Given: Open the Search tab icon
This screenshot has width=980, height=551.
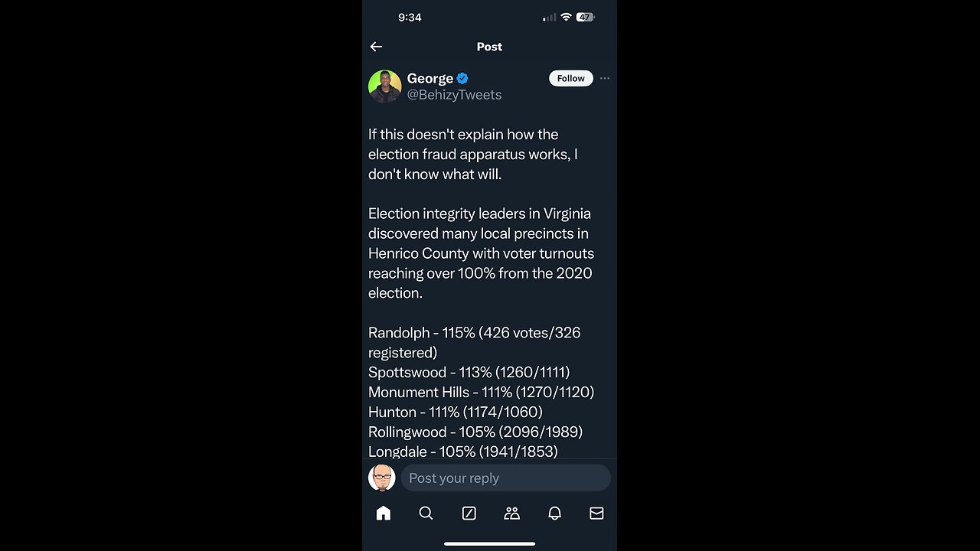Looking at the screenshot, I should click(x=426, y=514).
